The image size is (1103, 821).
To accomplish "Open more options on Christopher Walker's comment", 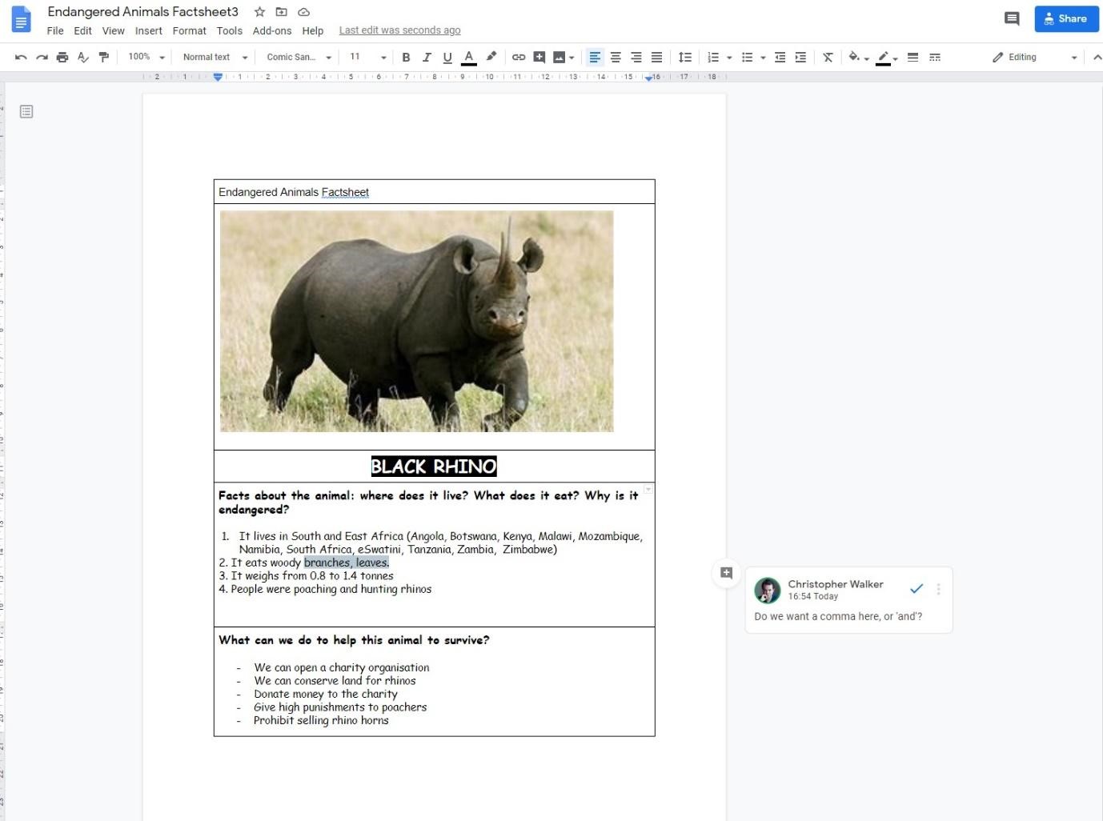I will [938, 589].
